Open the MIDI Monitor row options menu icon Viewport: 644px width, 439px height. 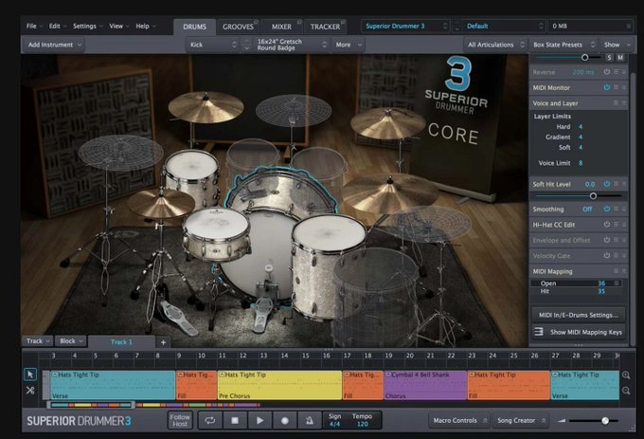[x=616, y=87]
